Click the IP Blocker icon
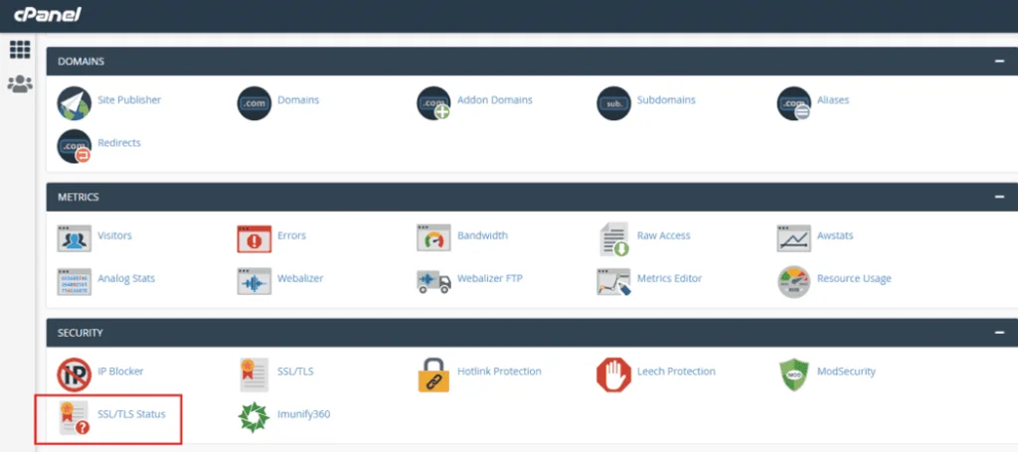1018x452 pixels. [x=74, y=375]
